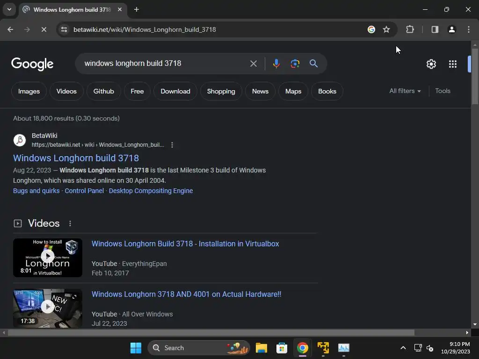Play the 3718 AND 4001 video thumbnail
Image resolution: width=479 pixels, height=359 pixels.
point(48,309)
